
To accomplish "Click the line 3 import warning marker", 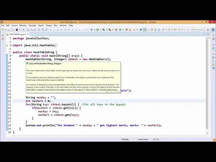I will 7,45.
